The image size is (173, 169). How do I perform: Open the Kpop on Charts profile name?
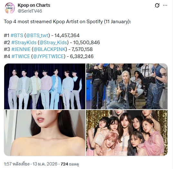tap(34, 5)
